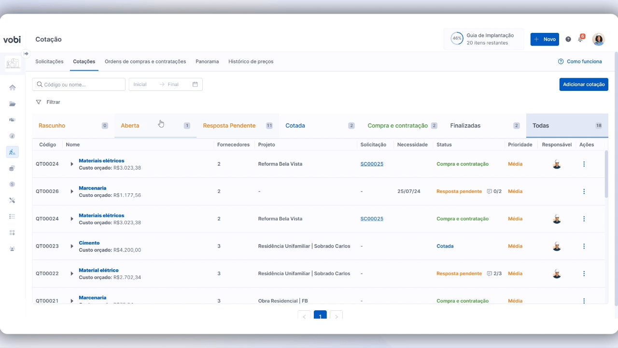The width and height of the screenshot is (618, 348).
Task: Open actions menu for QT00023 Cimento
Action: point(584,246)
